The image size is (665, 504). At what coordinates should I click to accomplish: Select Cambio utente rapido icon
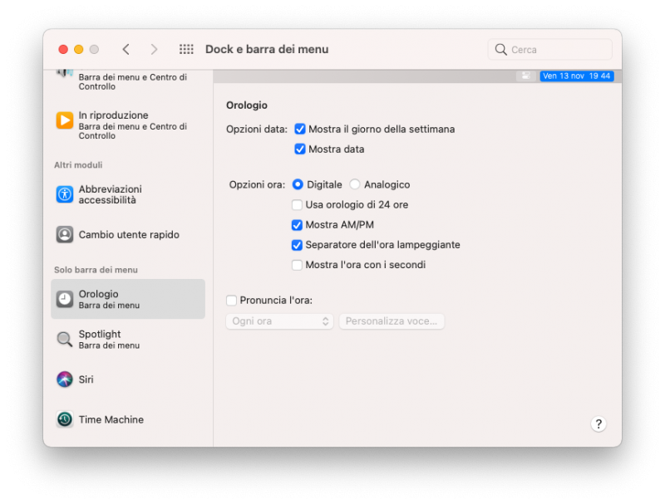click(65, 234)
